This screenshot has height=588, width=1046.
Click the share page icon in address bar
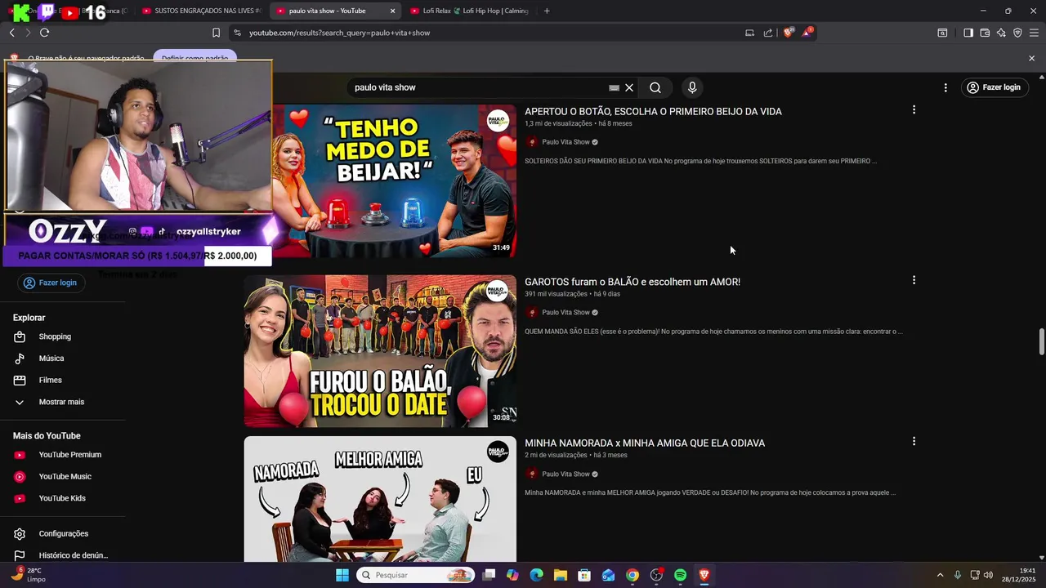point(768,33)
